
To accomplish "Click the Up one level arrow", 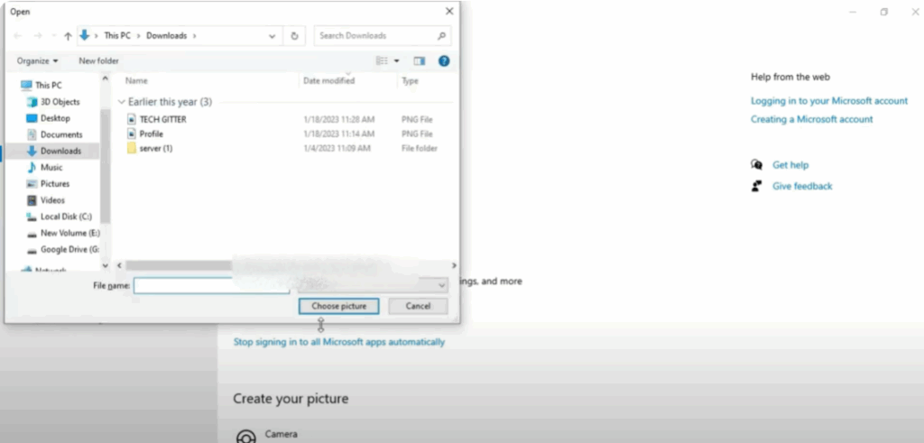I will (x=68, y=36).
